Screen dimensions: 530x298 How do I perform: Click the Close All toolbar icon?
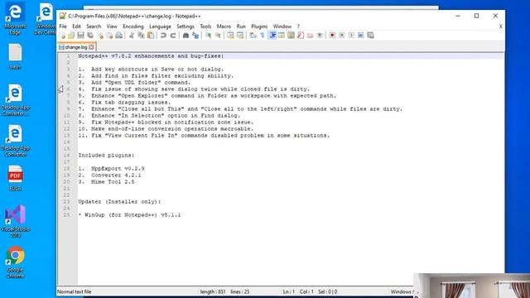109,35
